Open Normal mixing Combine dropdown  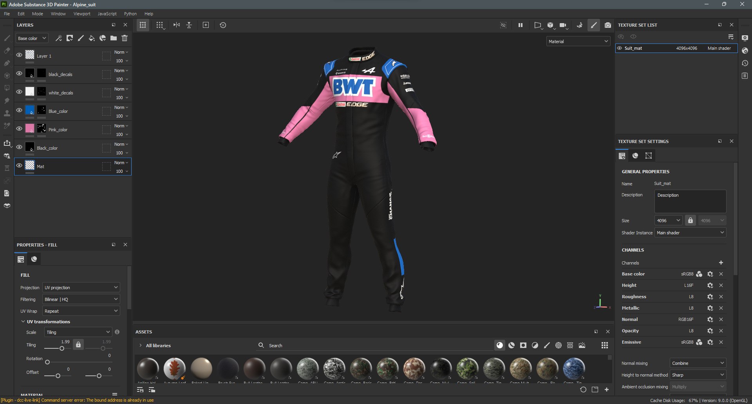(698, 363)
